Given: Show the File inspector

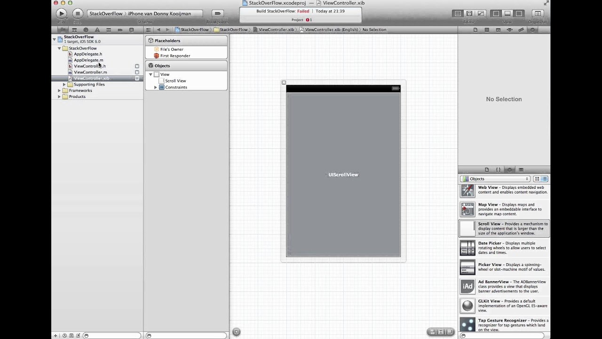Looking at the screenshot, I should [475, 30].
